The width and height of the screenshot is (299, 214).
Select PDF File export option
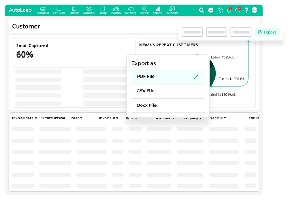pyautogui.click(x=168, y=77)
